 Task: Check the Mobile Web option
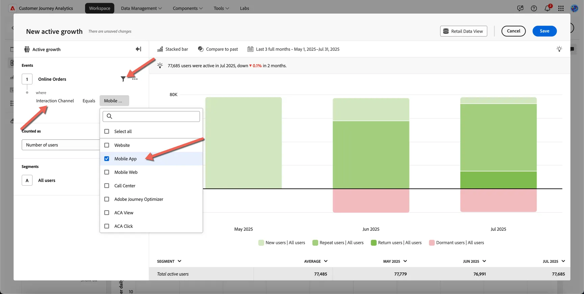[107, 172]
